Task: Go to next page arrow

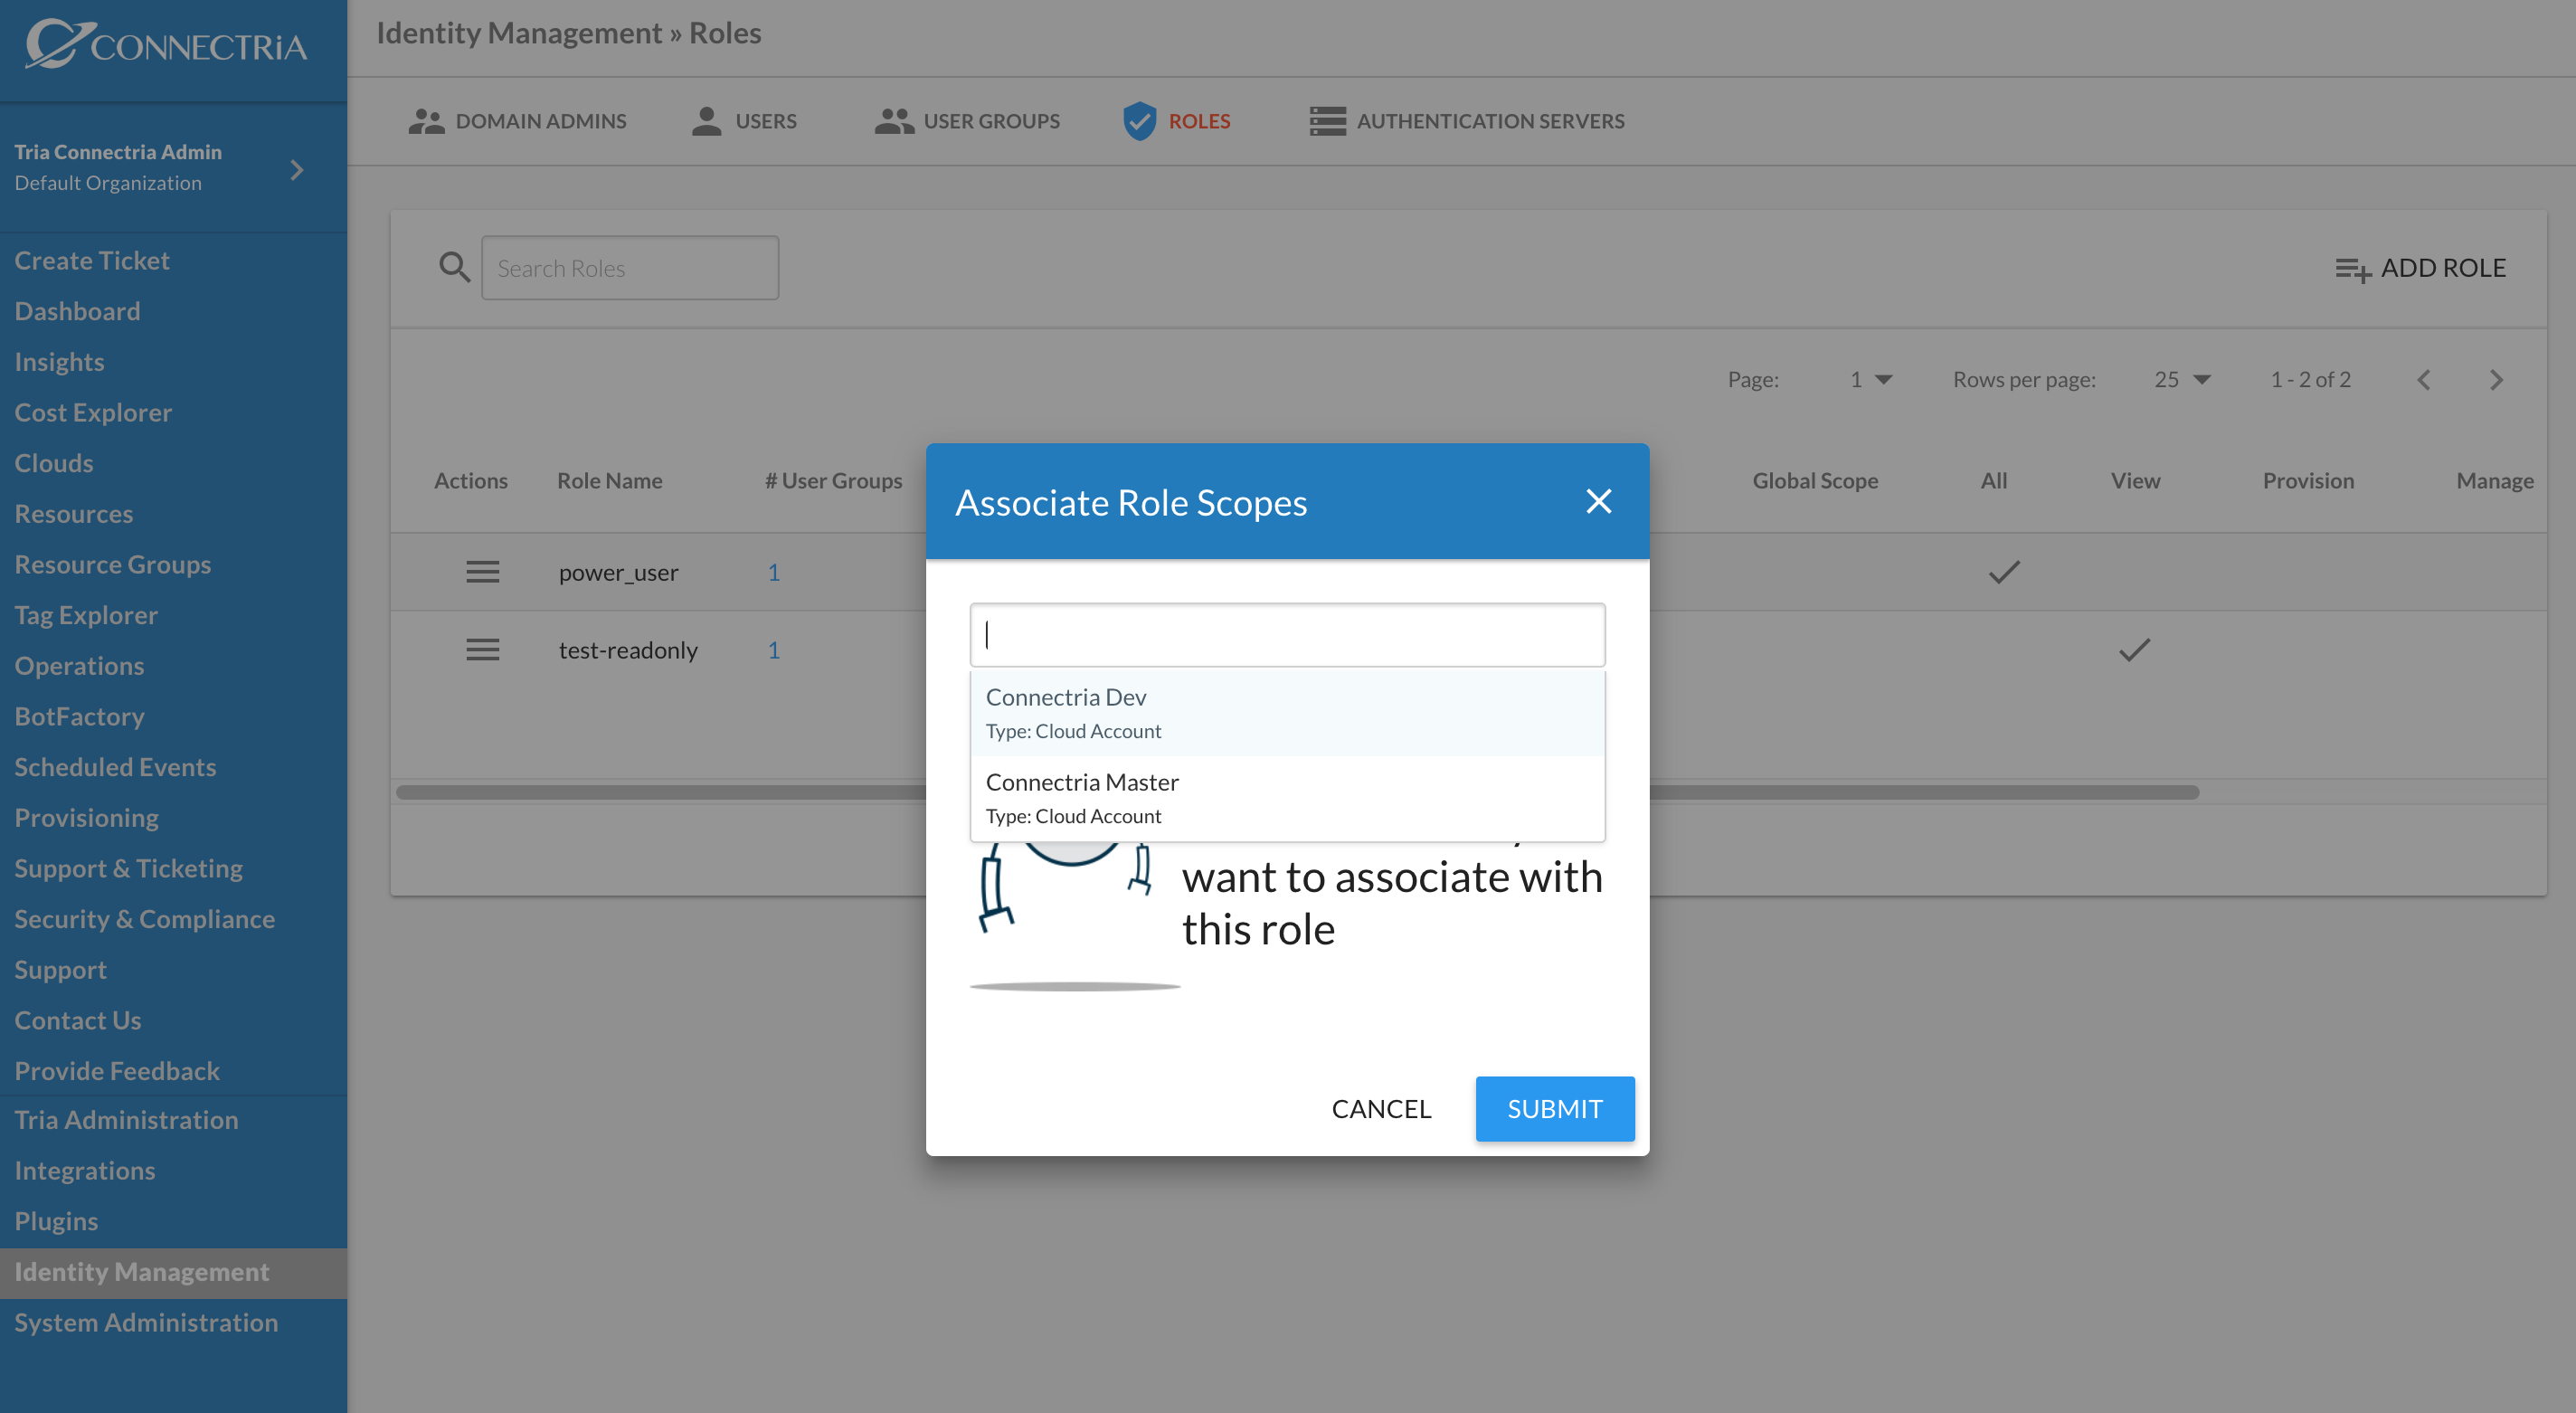Action: pyautogui.click(x=2496, y=380)
